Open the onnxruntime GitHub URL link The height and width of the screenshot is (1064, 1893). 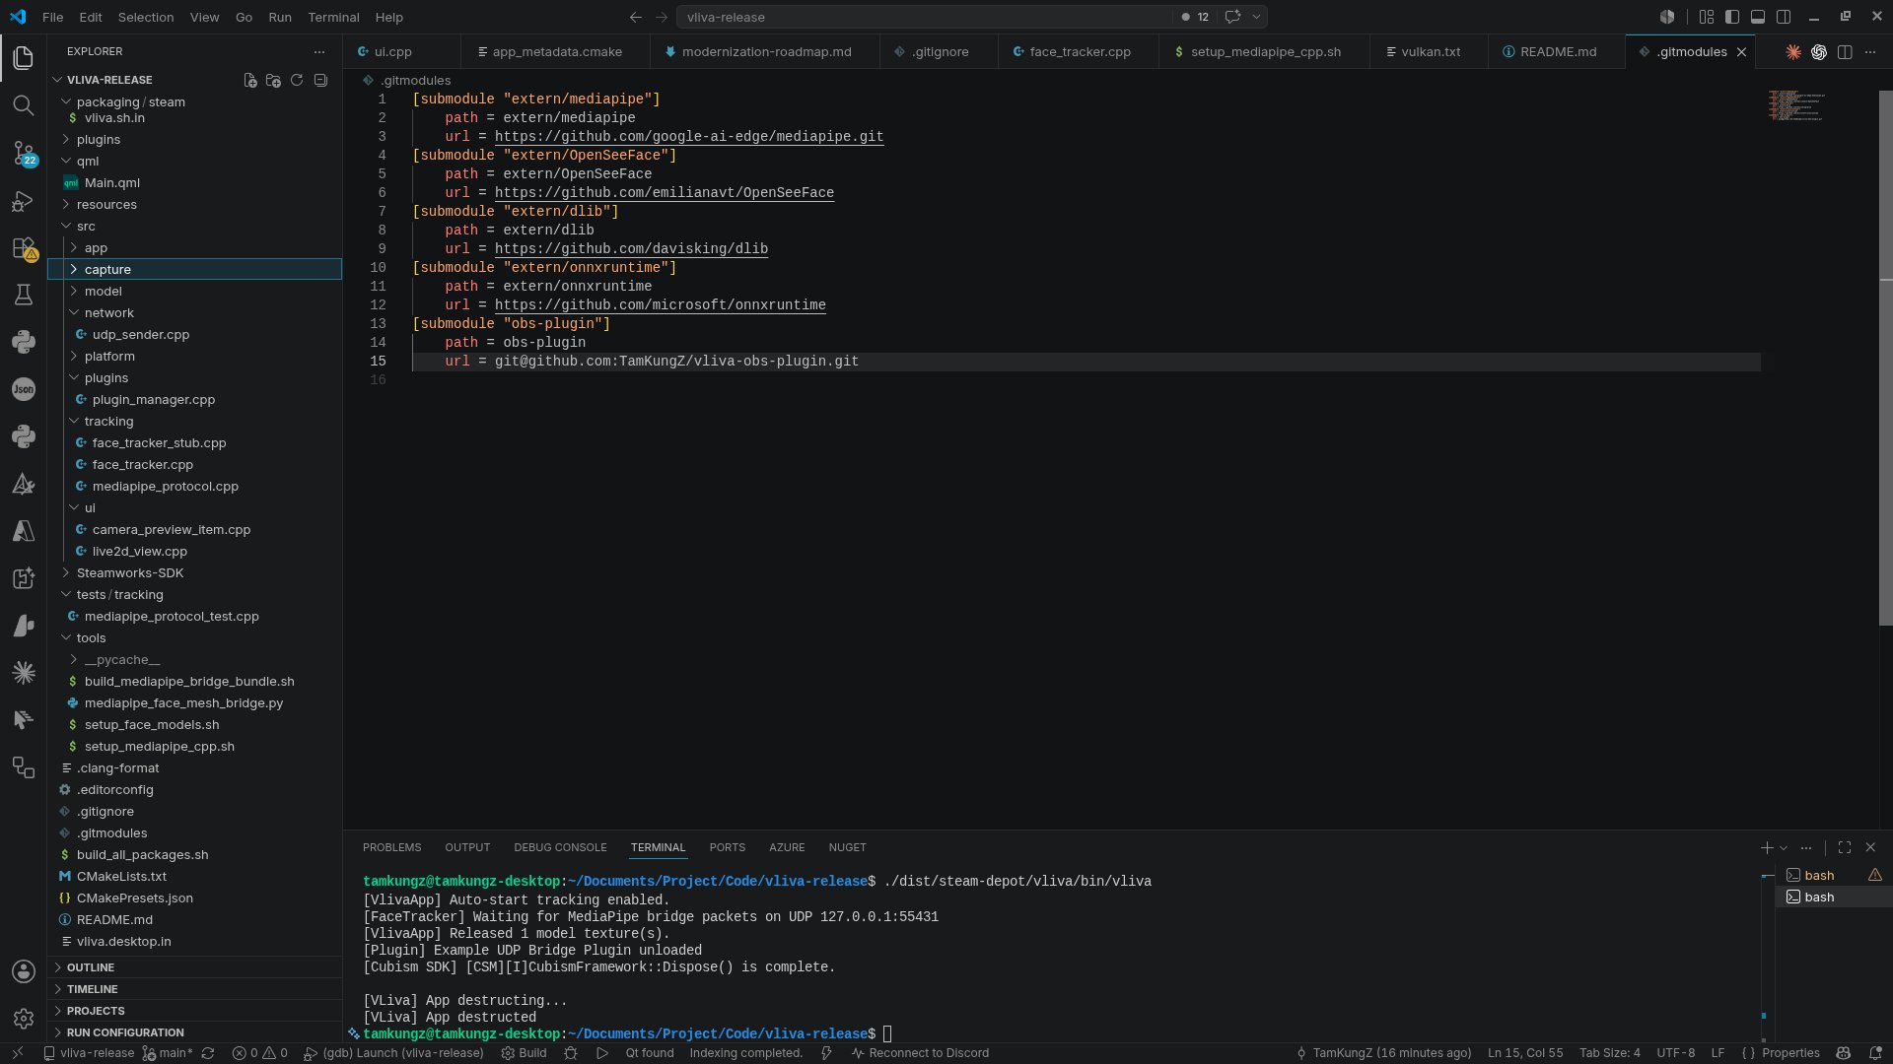coord(661,304)
